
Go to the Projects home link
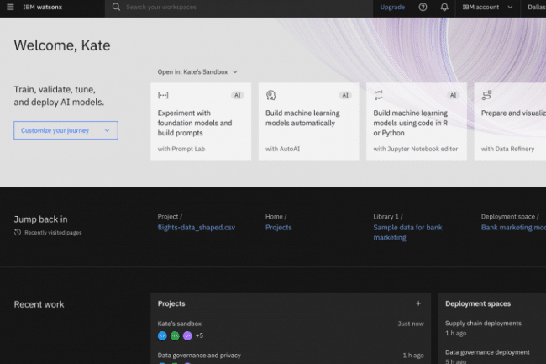coord(278,228)
